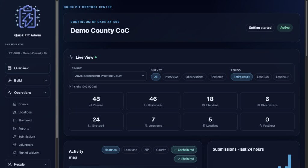Click the Signed Waivers clipboard icon
This screenshot has width=308, height=168.
coord(14,153)
